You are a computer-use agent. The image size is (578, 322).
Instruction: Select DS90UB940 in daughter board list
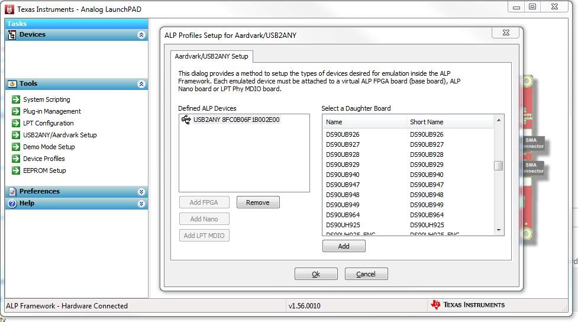408,175
